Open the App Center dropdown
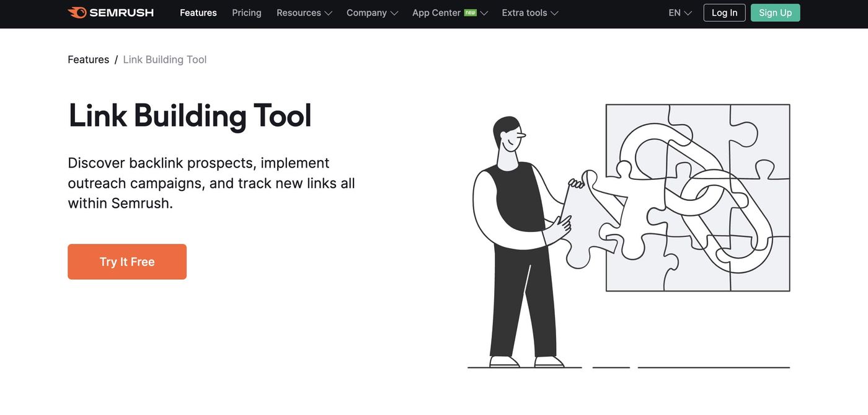The image size is (868, 415). click(450, 12)
